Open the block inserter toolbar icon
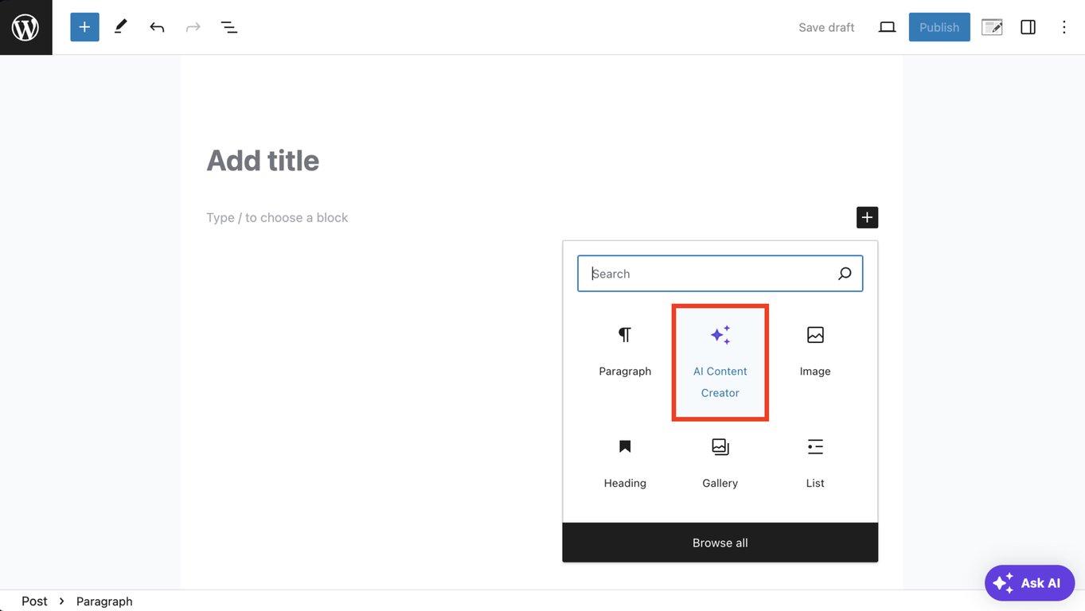Image resolution: width=1085 pixels, height=611 pixels. [x=84, y=26]
